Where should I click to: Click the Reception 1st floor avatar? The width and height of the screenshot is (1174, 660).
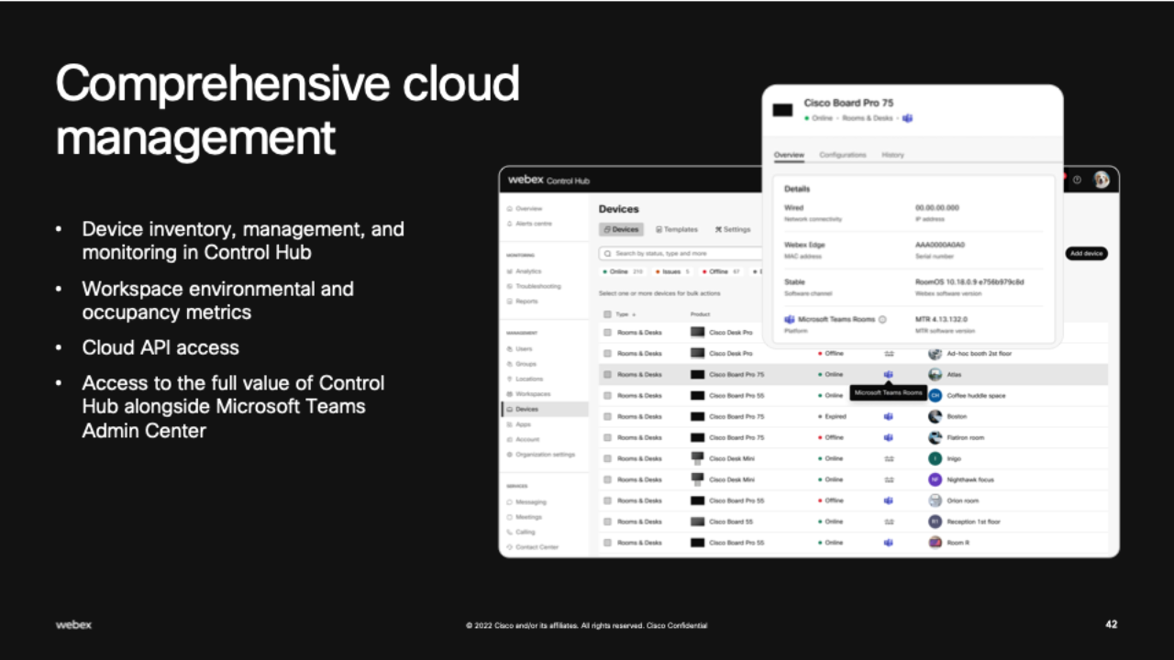[x=935, y=522]
